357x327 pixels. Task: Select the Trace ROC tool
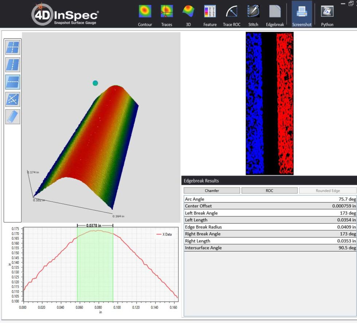pyautogui.click(x=232, y=15)
